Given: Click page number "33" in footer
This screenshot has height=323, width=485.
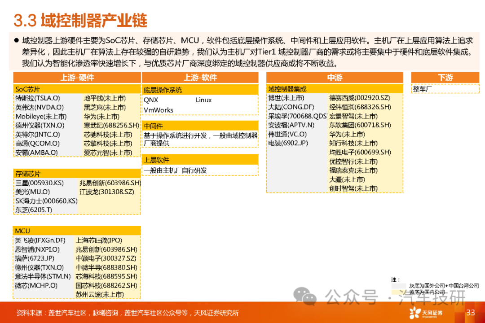Looking at the screenshot, I should tap(471, 313).
